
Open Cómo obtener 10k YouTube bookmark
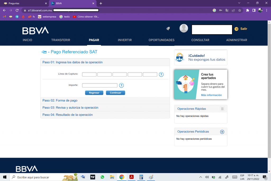coord(86,17)
